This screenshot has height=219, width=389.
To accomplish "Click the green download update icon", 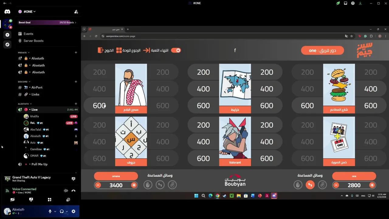I will (x=360, y=3).
